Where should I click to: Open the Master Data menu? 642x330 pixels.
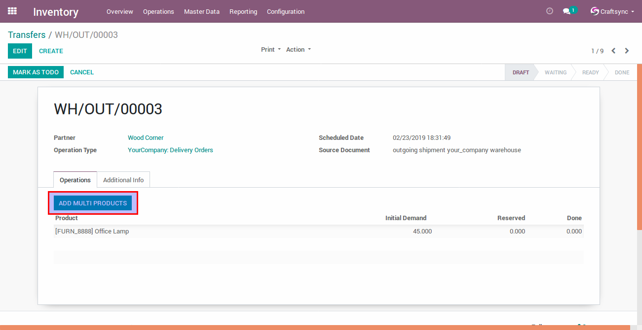(201, 11)
